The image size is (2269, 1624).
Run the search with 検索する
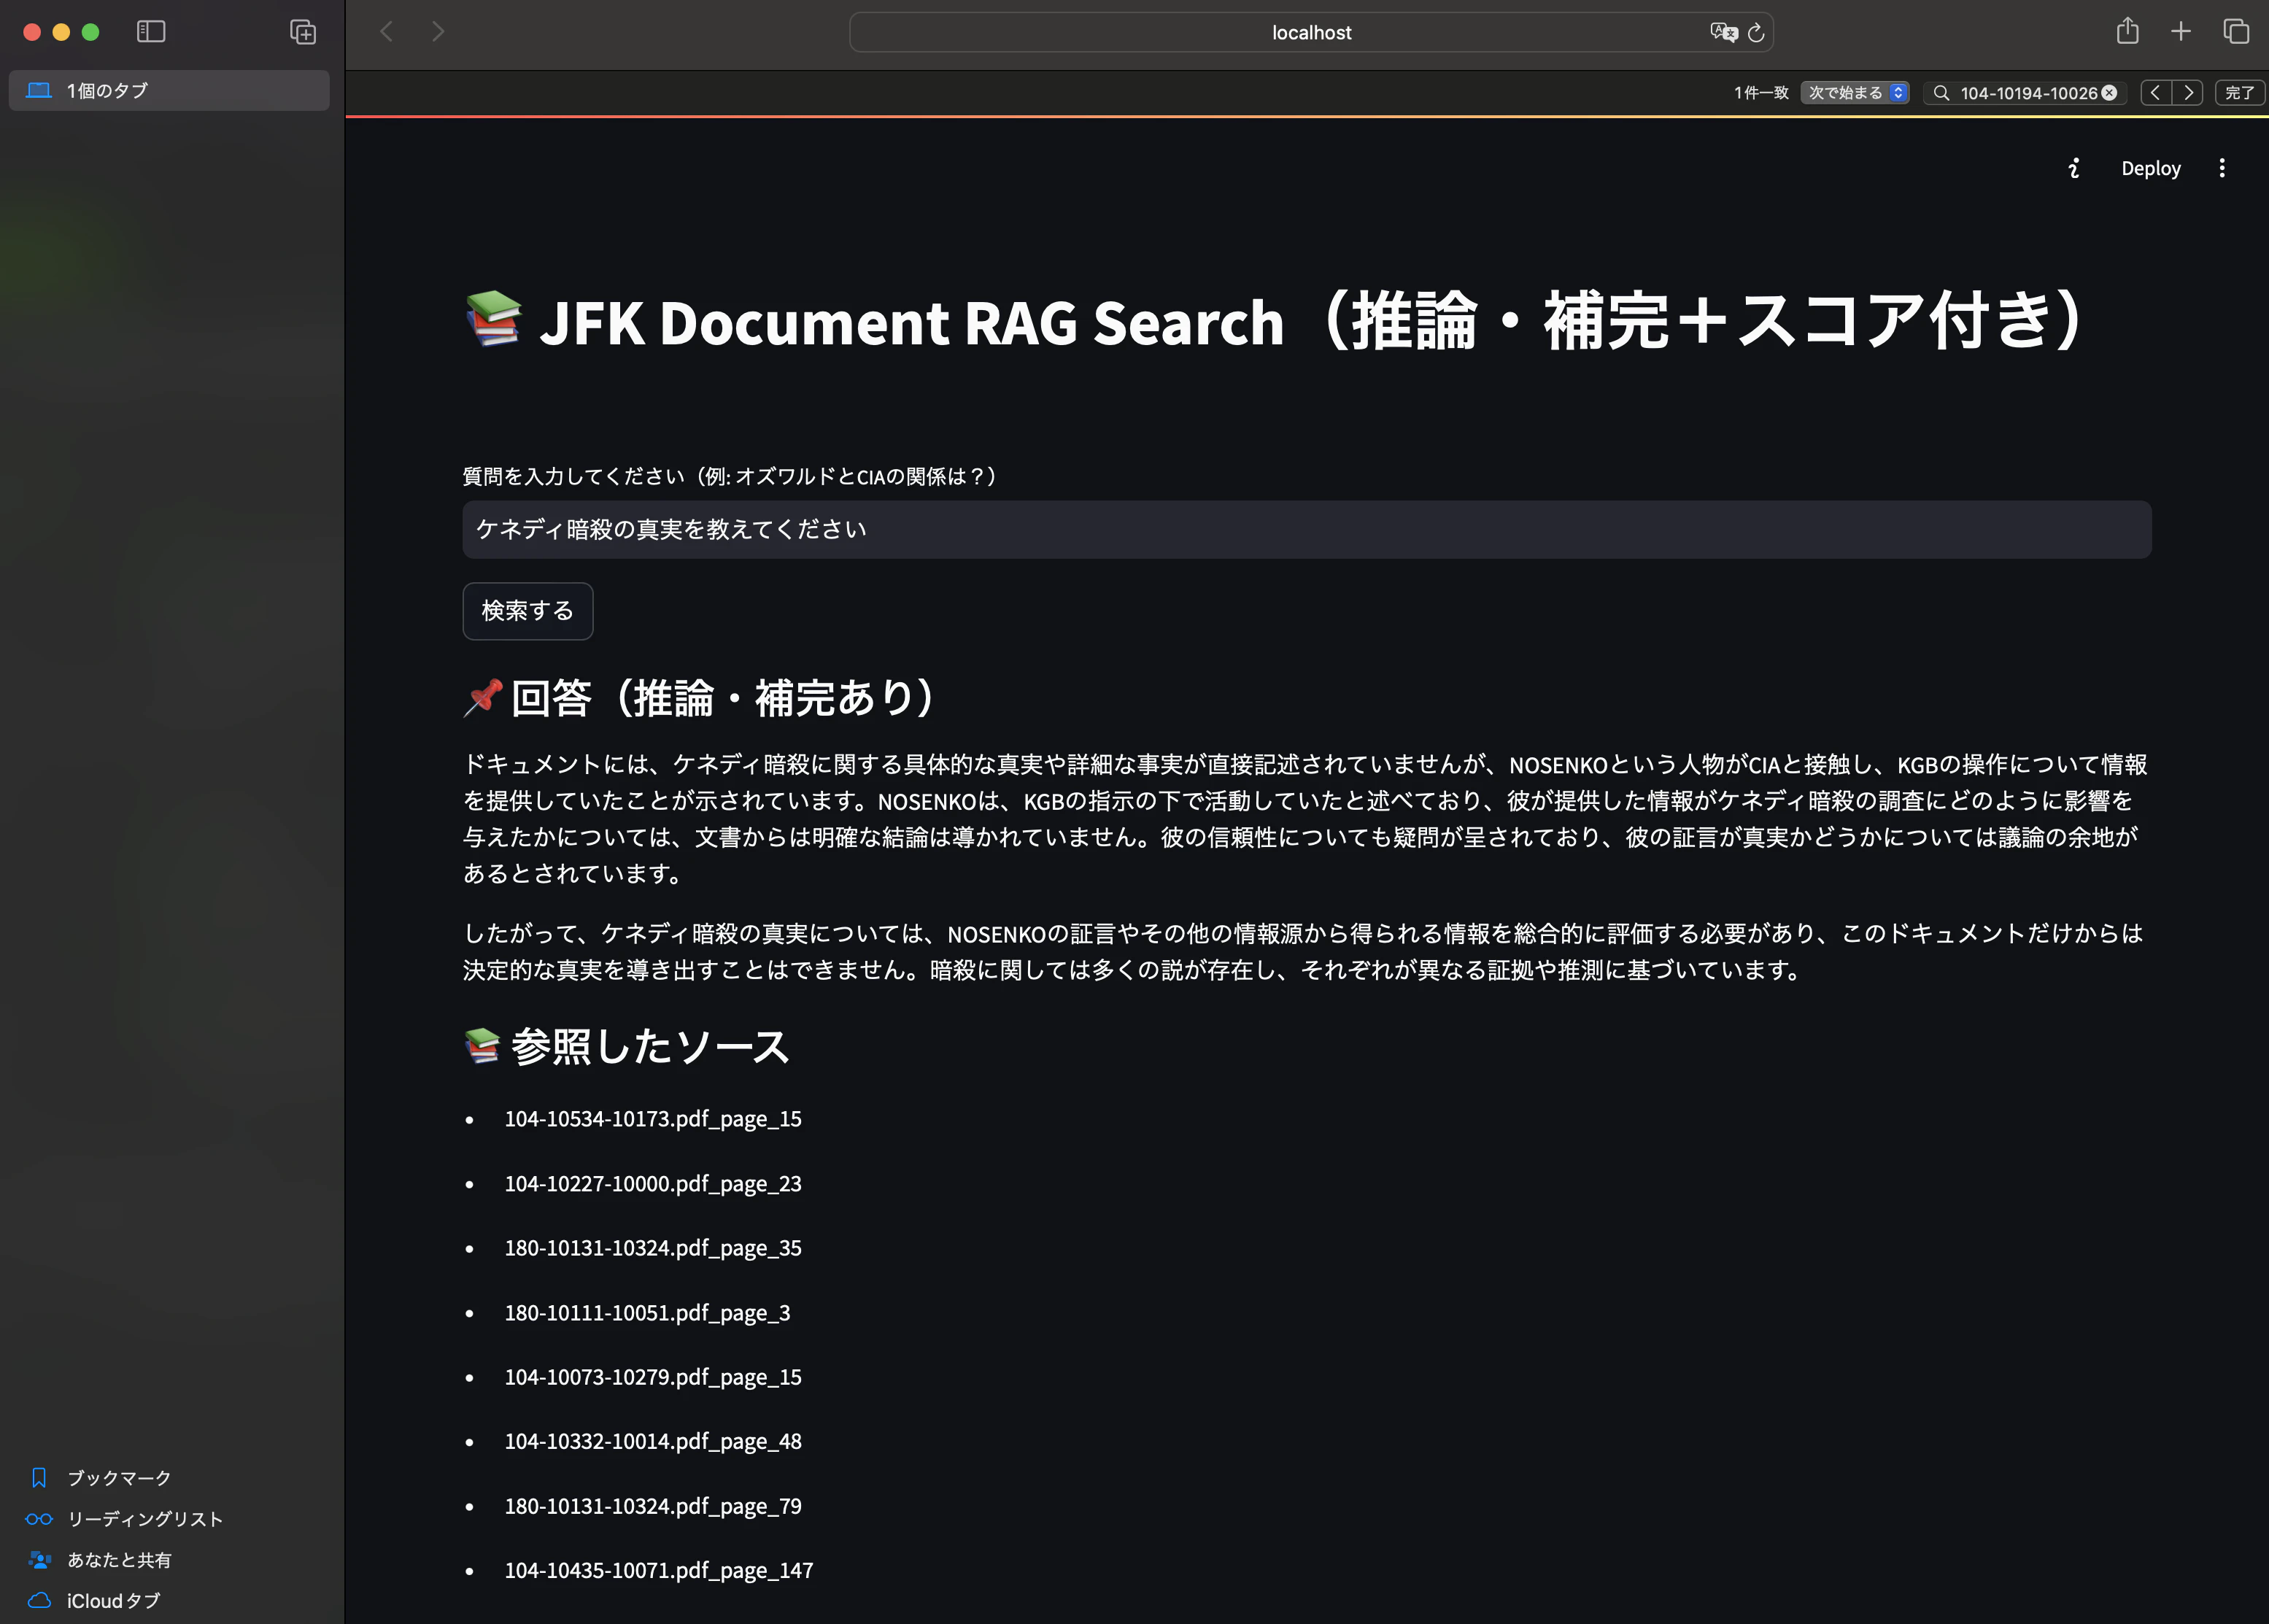point(528,611)
